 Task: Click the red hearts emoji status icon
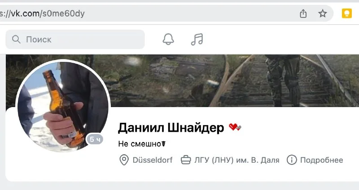[235, 127]
